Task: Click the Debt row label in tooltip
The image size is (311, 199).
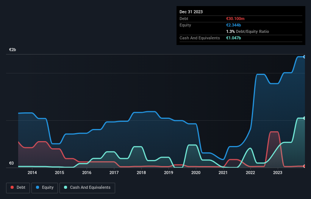Action: pyautogui.click(x=184, y=19)
